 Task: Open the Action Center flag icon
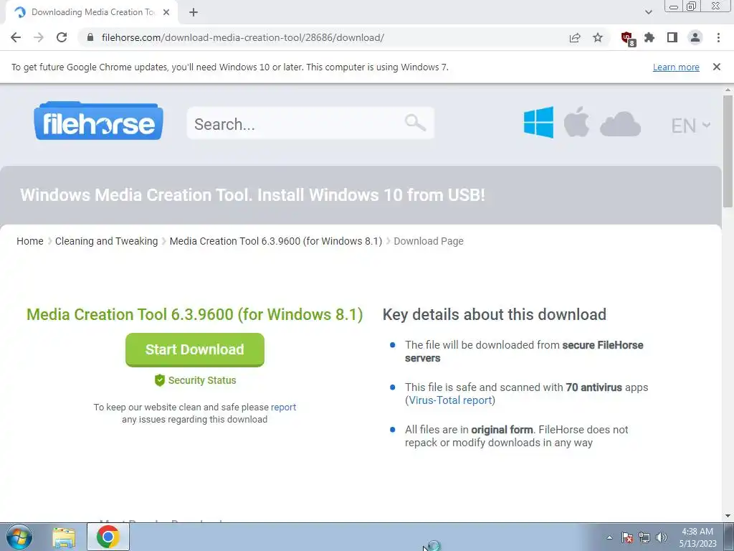(x=627, y=537)
